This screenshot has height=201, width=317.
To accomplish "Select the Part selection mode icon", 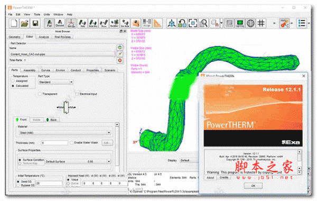I will coord(49,23).
